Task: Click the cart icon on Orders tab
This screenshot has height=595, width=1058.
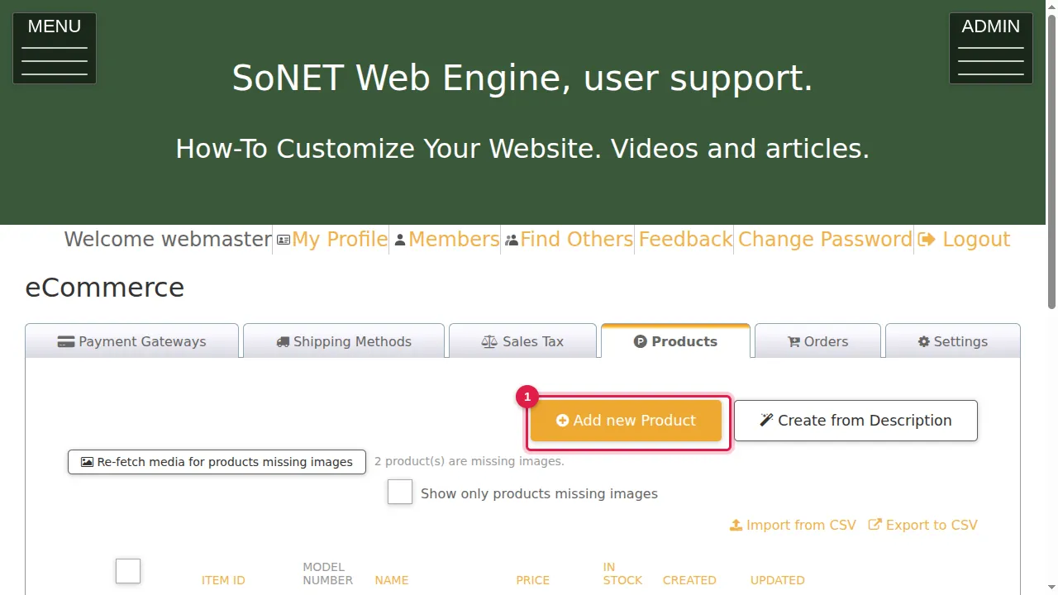Action: (x=793, y=341)
